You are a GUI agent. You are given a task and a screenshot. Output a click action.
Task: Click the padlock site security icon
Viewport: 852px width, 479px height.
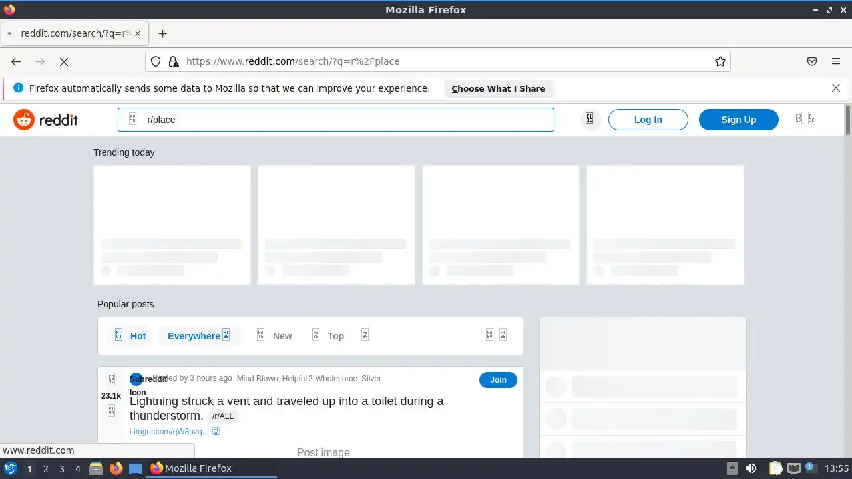[x=174, y=61]
